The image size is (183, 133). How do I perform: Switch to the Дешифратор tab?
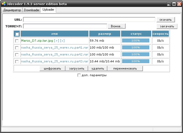pos(12,10)
